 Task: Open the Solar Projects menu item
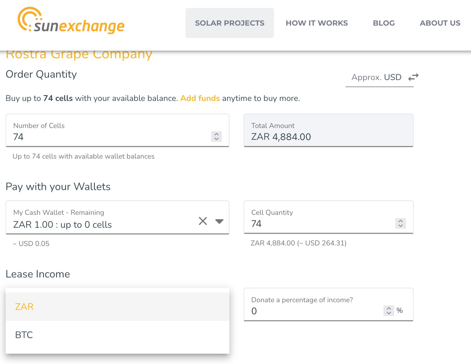[229, 23]
